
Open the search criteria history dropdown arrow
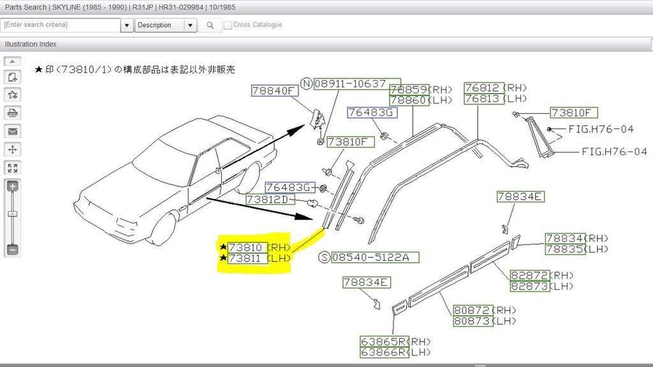pyautogui.click(x=127, y=25)
